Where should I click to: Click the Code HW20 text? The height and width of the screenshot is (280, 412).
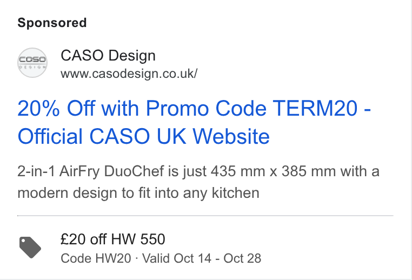pos(96,258)
